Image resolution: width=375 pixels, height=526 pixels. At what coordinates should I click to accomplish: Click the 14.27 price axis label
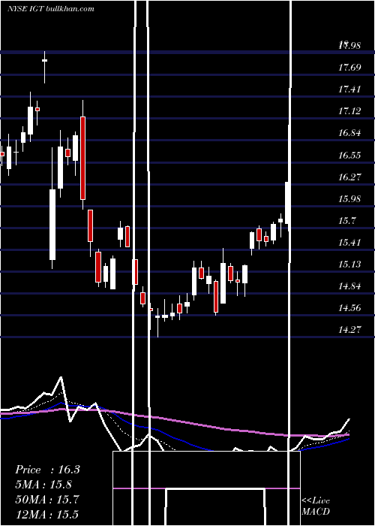[349, 330]
